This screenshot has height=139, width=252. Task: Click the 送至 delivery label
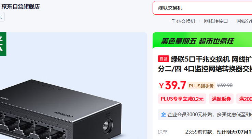[x=163, y=132]
